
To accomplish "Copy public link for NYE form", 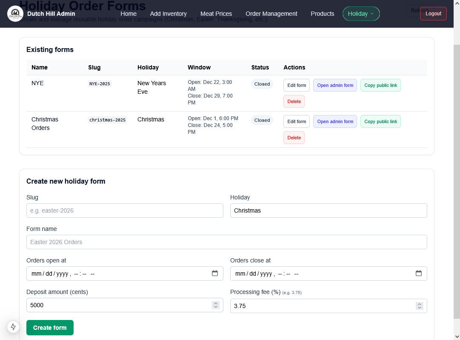I will pos(380,85).
